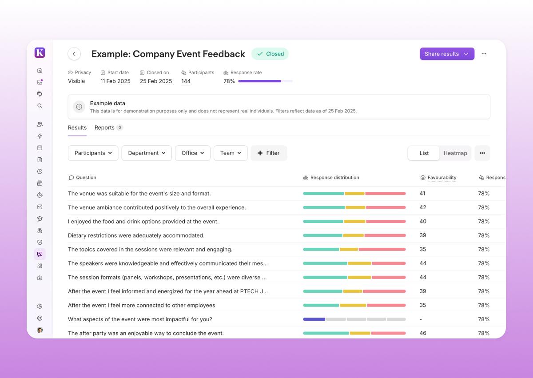533x378 pixels.
Task: Click the help lifebuoy icon in sidebar
Action: pyautogui.click(x=40, y=318)
